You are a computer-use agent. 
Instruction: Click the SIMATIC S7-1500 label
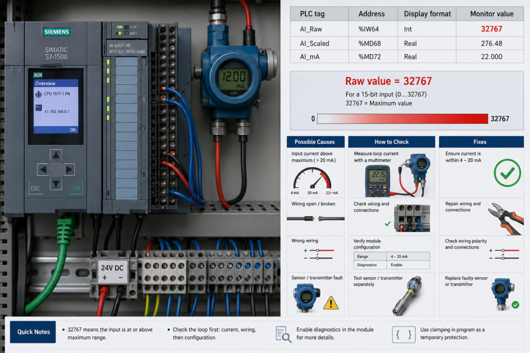[56, 53]
